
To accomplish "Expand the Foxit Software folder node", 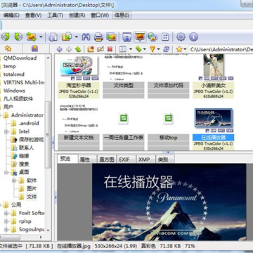I will pyautogui.click(x=6, y=213).
